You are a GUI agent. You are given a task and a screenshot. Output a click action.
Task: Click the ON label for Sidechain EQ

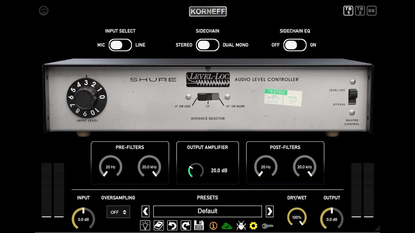313,45
